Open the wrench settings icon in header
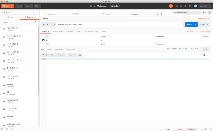This screenshot has width=213, height=131. pos(181,6)
